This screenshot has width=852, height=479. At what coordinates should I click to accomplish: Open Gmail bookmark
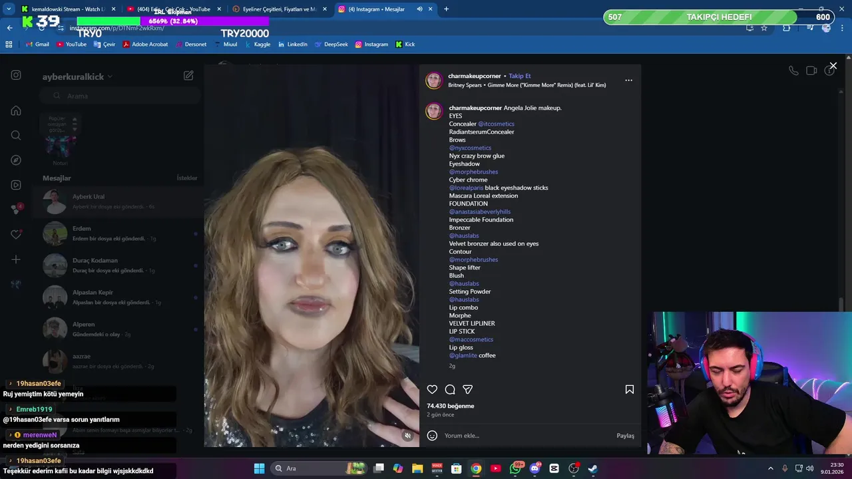37,45
